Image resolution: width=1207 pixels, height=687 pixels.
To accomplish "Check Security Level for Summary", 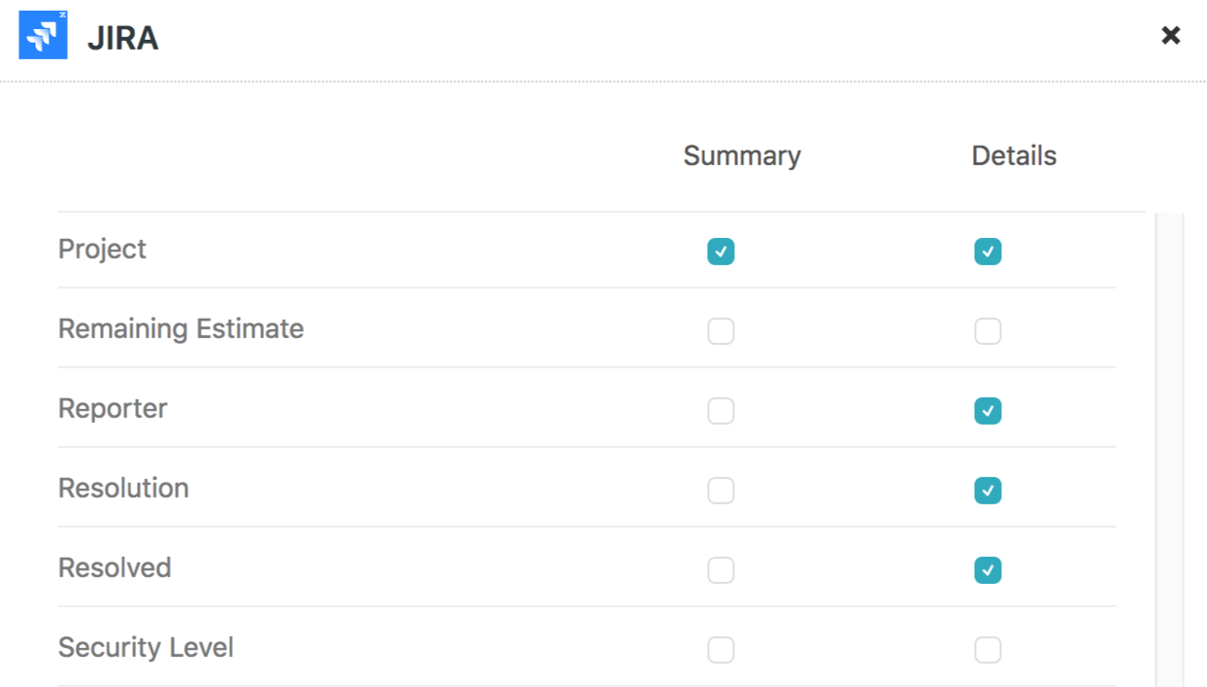I will pyautogui.click(x=721, y=650).
